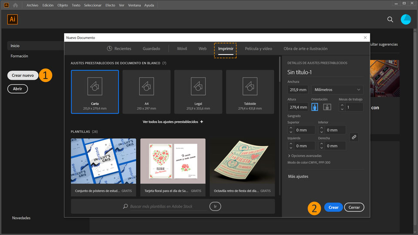Click the presets list vertical scrollbar

(x=280, y=69)
